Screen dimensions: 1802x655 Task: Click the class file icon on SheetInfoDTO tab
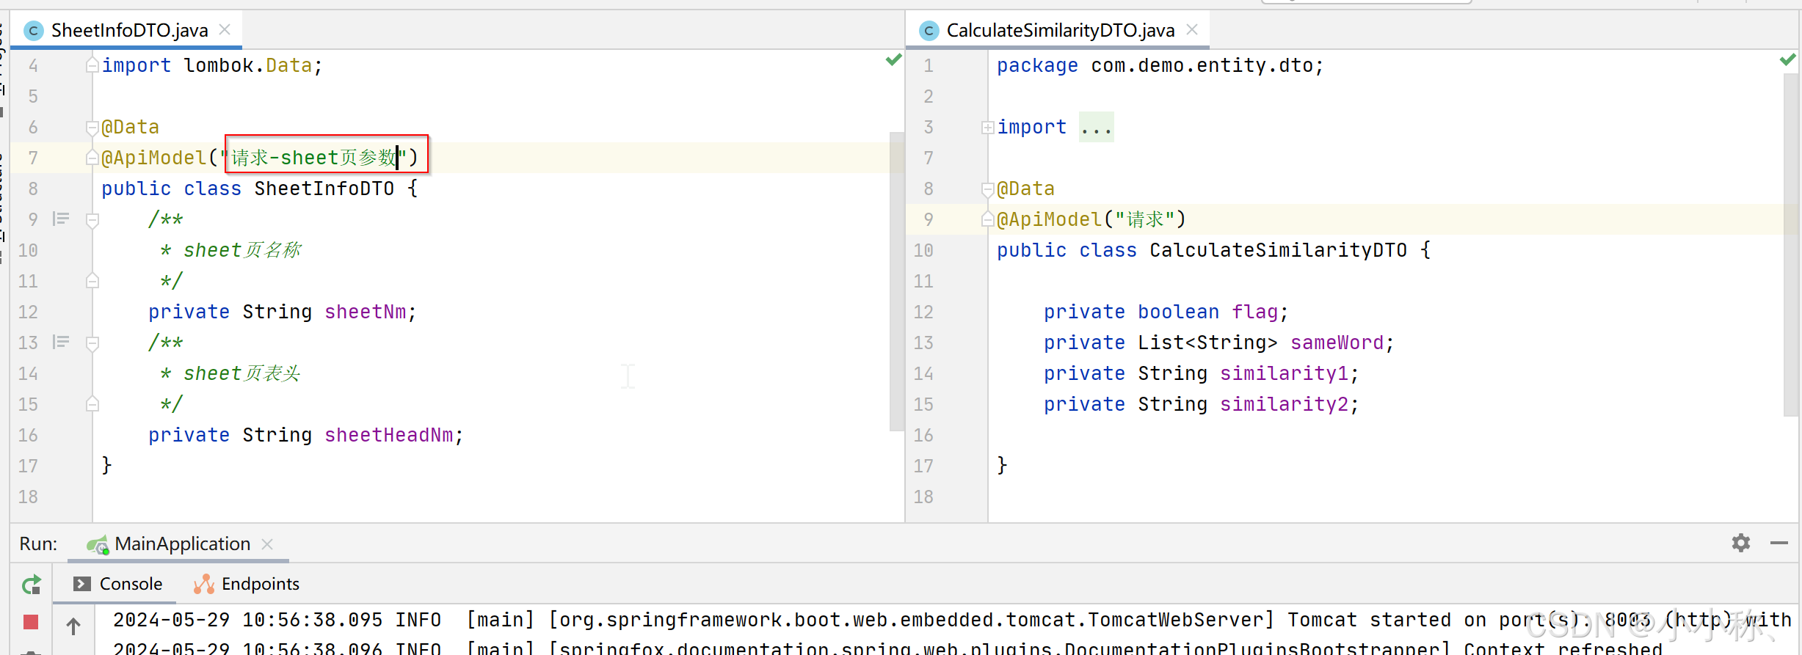pos(34,31)
